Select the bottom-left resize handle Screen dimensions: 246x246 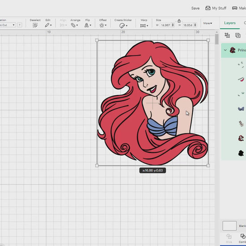coord(97,165)
